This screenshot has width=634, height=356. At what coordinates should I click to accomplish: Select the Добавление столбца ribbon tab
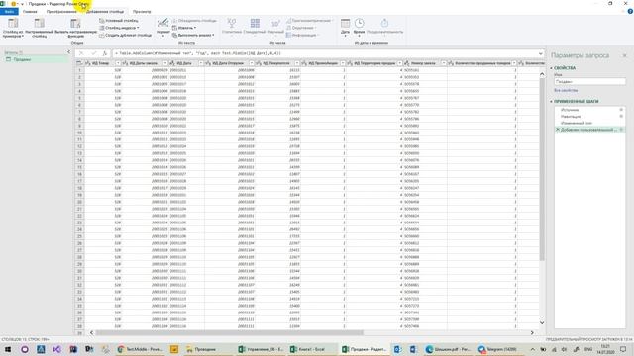(105, 12)
